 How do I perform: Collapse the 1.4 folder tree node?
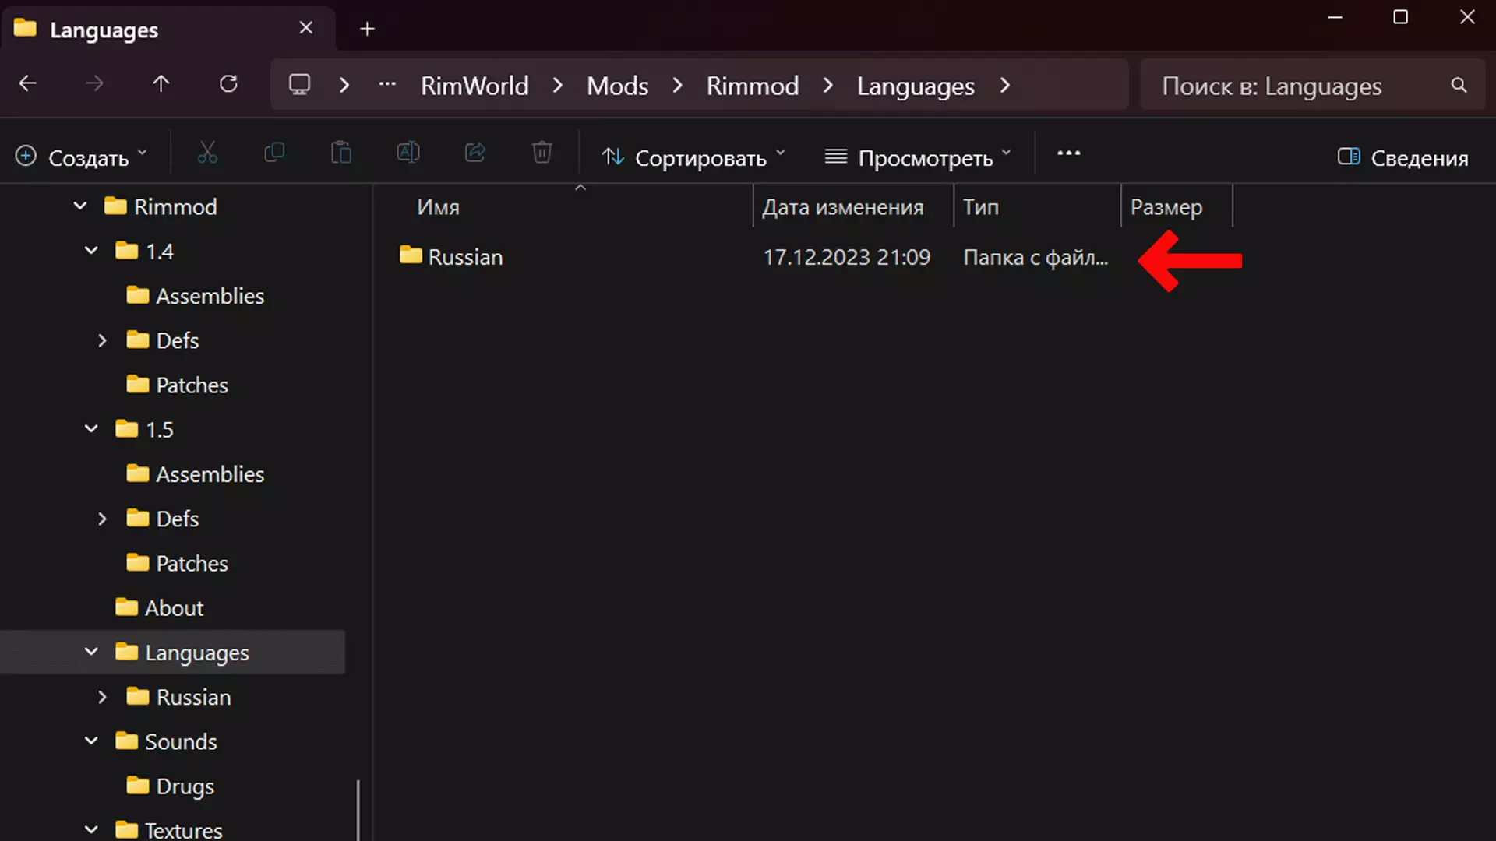click(x=92, y=251)
